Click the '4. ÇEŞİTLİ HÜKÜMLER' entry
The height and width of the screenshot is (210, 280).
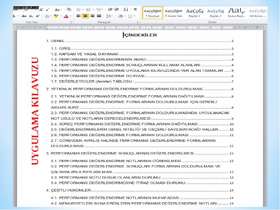point(140,190)
